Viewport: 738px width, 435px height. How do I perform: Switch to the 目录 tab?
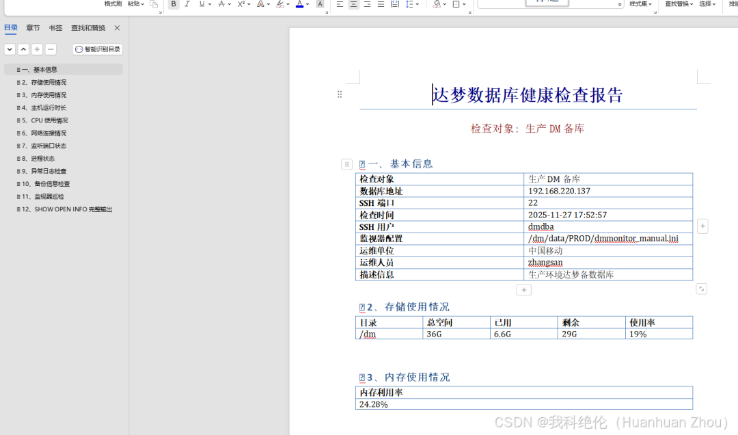(x=11, y=28)
